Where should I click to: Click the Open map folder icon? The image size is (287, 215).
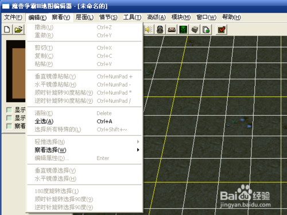pyautogui.click(x=18, y=29)
